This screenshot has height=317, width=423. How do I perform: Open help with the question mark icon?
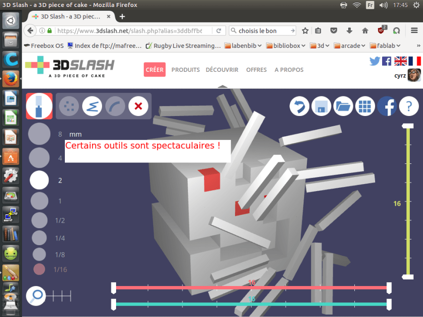pos(408,106)
